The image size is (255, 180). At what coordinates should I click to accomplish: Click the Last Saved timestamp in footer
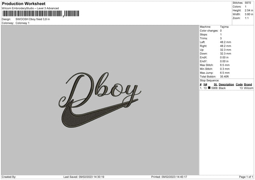click(x=84, y=177)
